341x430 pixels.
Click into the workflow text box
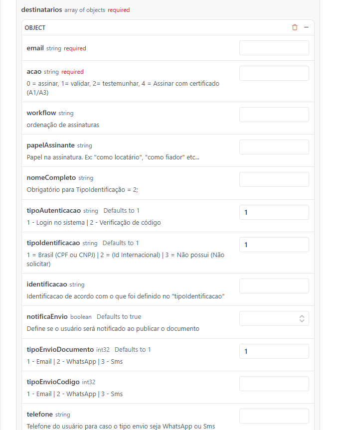pyautogui.click(x=274, y=115)
